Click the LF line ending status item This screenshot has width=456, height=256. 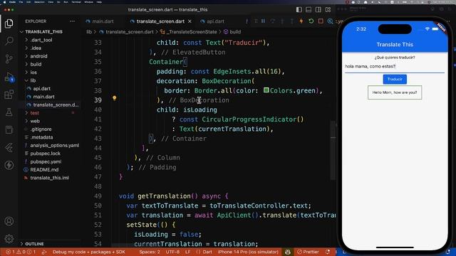point(187,252)
